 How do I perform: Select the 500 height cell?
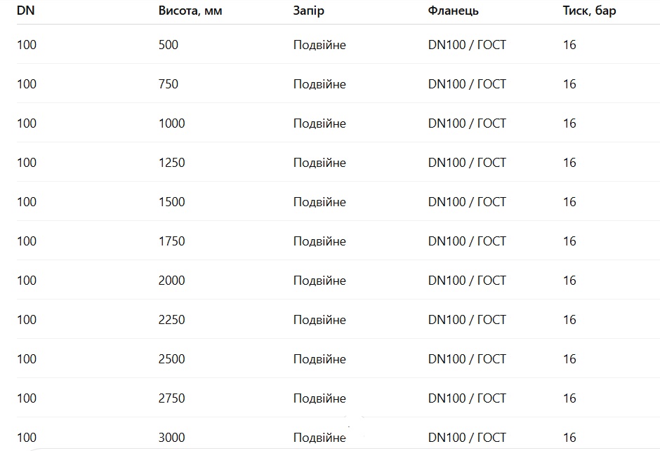169,45
